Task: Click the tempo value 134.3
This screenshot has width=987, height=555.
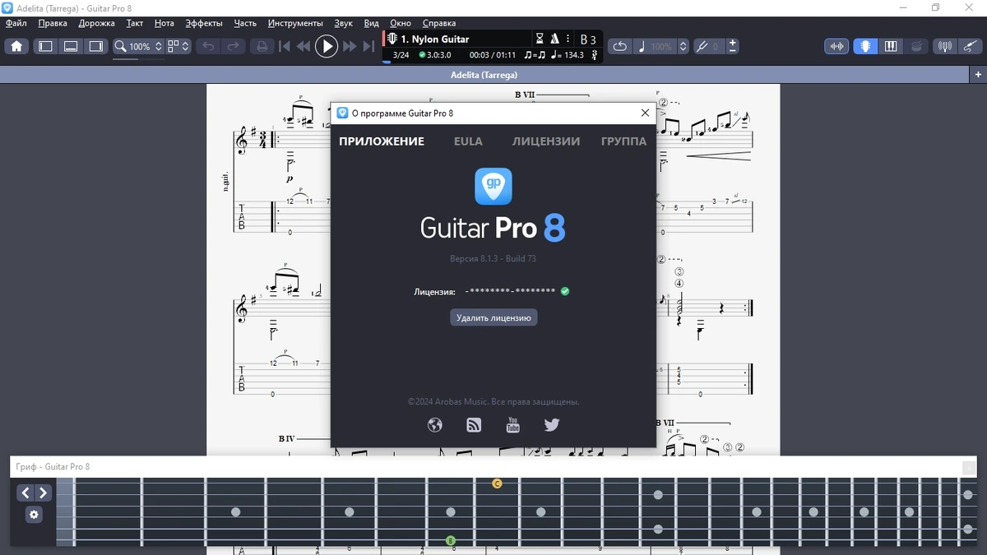Action: point(573,55)
